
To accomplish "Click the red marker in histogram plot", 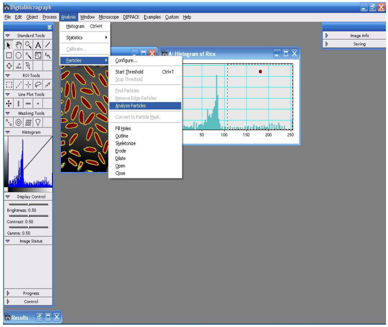I will [x=260, y=72].
